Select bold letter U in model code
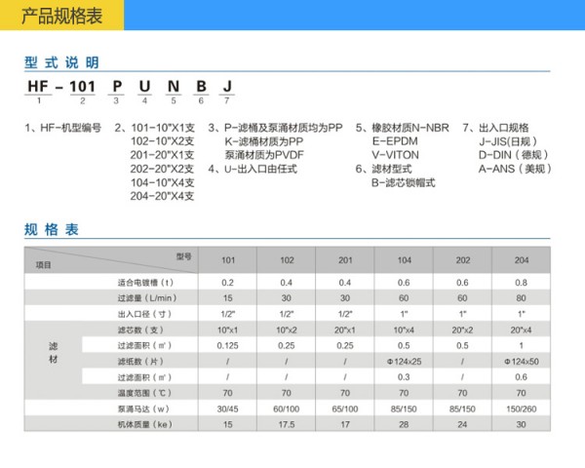Screen dimensions: 585x468 click(x=144, y=87)
